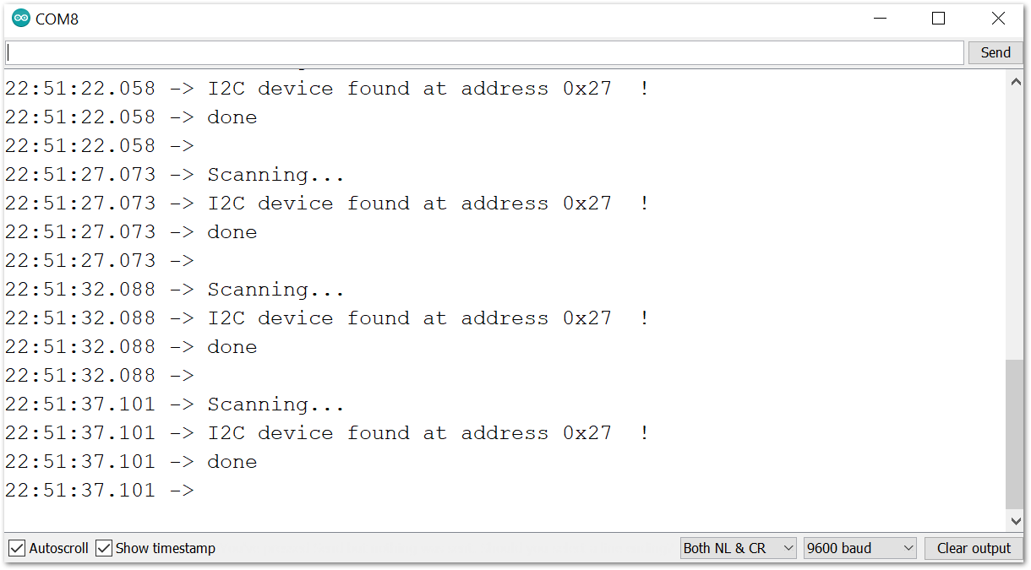
Task: Click the vertical scrollbar thumb
Action: tap(1015, 434)
